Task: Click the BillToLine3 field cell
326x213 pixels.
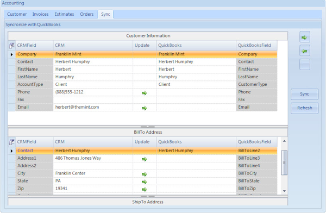Action: pos(256,158)
